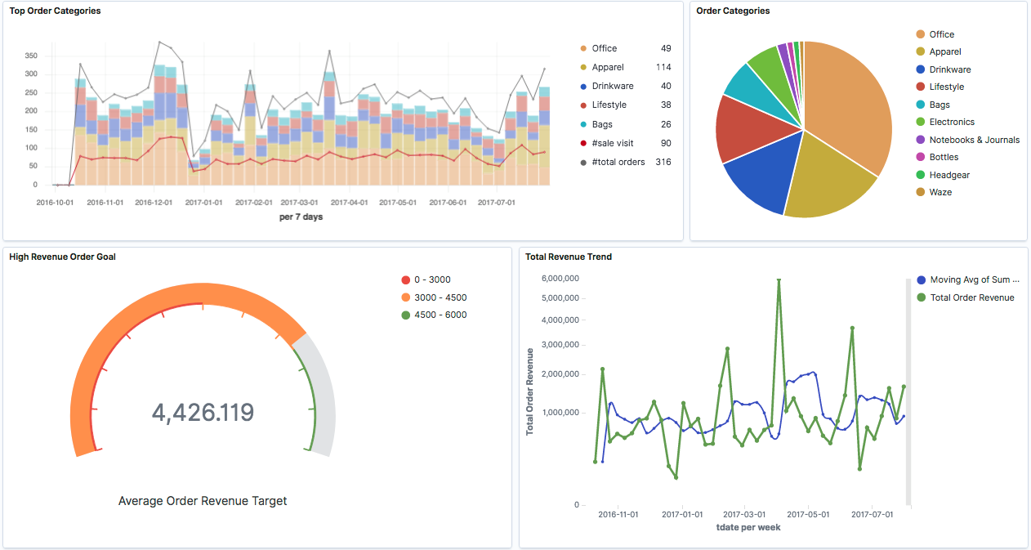The height and width of the screenshot is (550, 1031).
Task: Click the Office legend dot in Top Order Categories
Action: [583, 48]
